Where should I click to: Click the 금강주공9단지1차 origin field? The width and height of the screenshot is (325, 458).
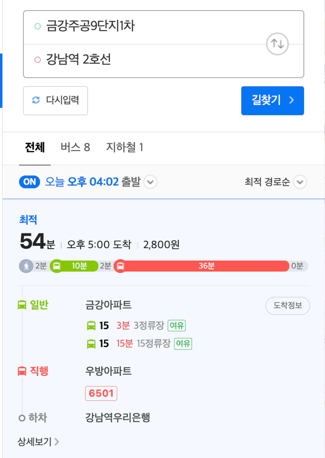coord(163,28)
